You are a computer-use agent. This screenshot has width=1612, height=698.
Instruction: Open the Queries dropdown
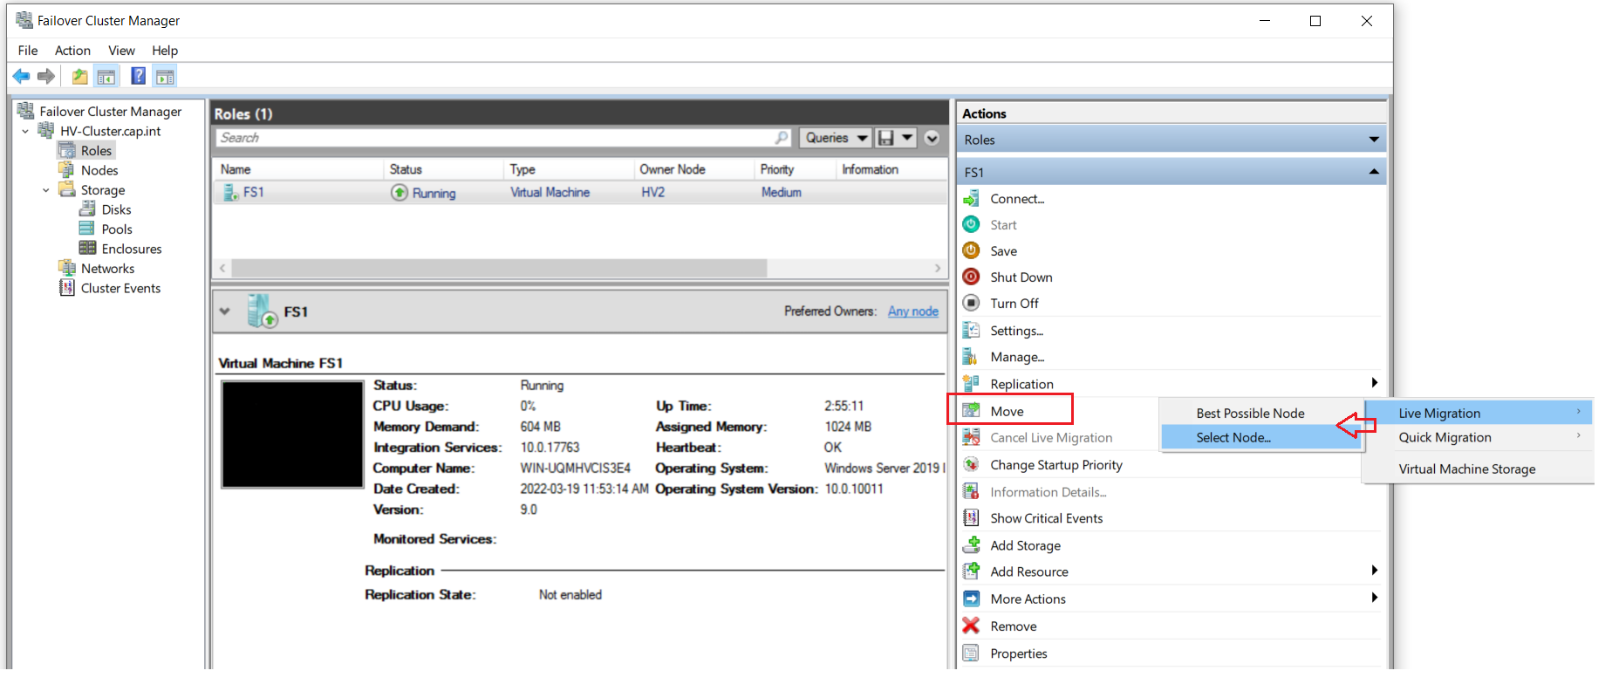(837, 138)
